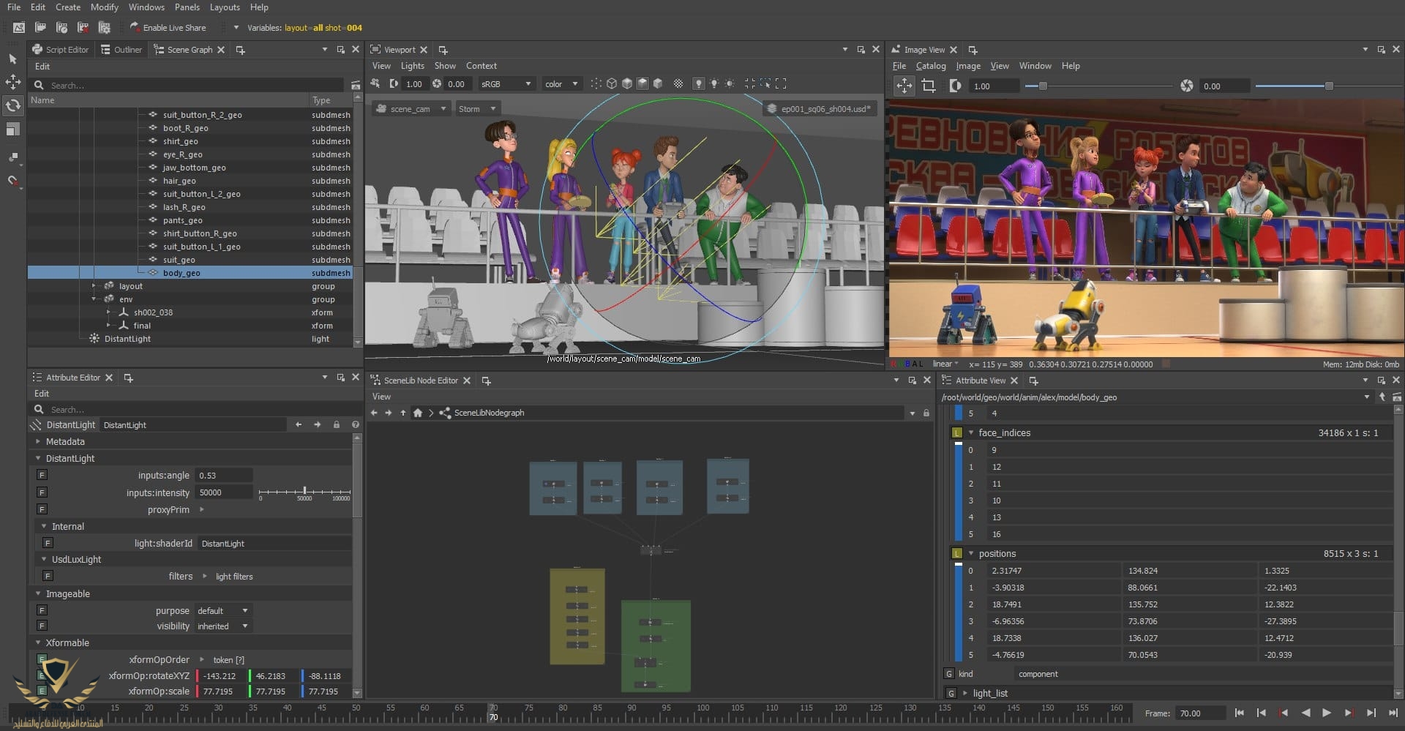Select the DistantLight prim in Scene Graph
The width and height of the screenshot is (1405, 731).
127,339
